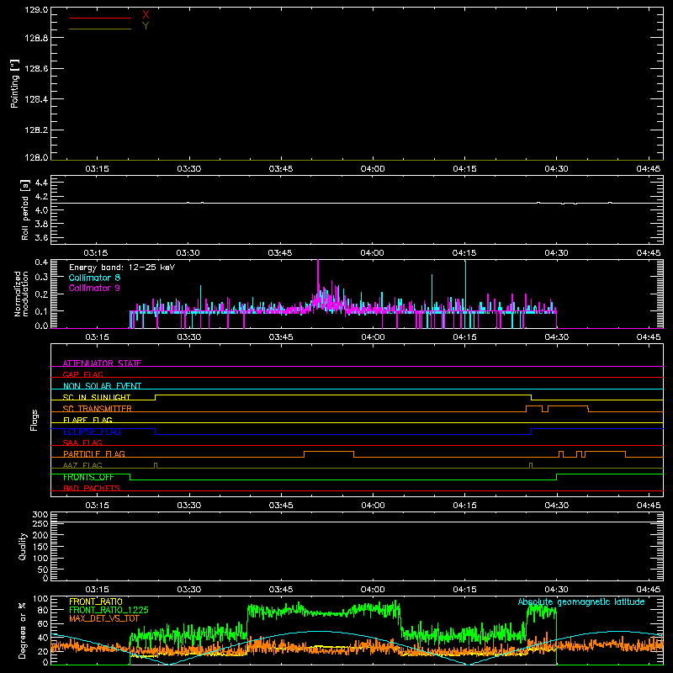Viewport: 673px width, 673px height.
Task: Select the orange 'MAX_DET_VS_TOT' legend label
Action: pos(104,618)
